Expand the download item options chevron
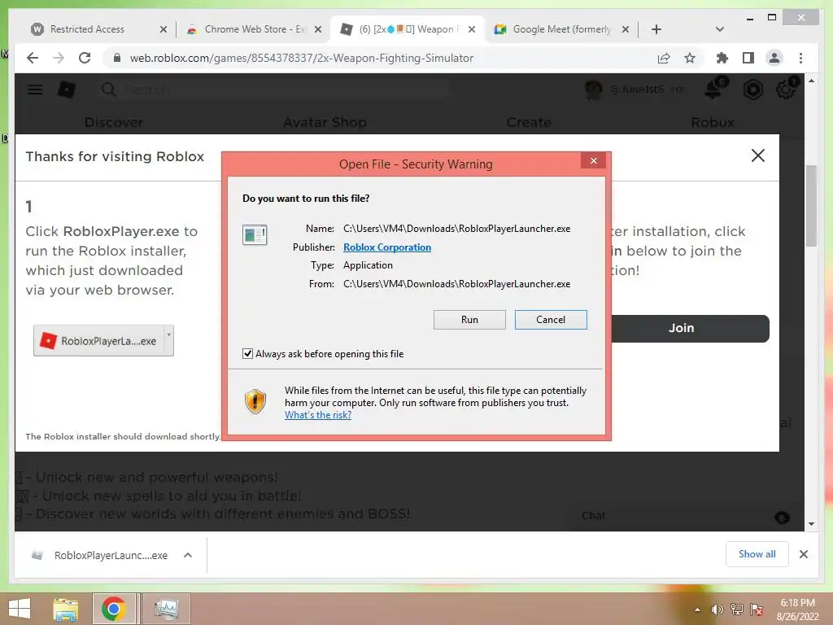 point(188,555)
